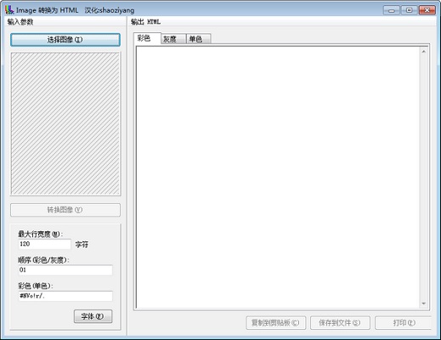The height and width of the screenshot is (340, 441).
Task: Click inside the HTML output text area
Action: (278, 178)
